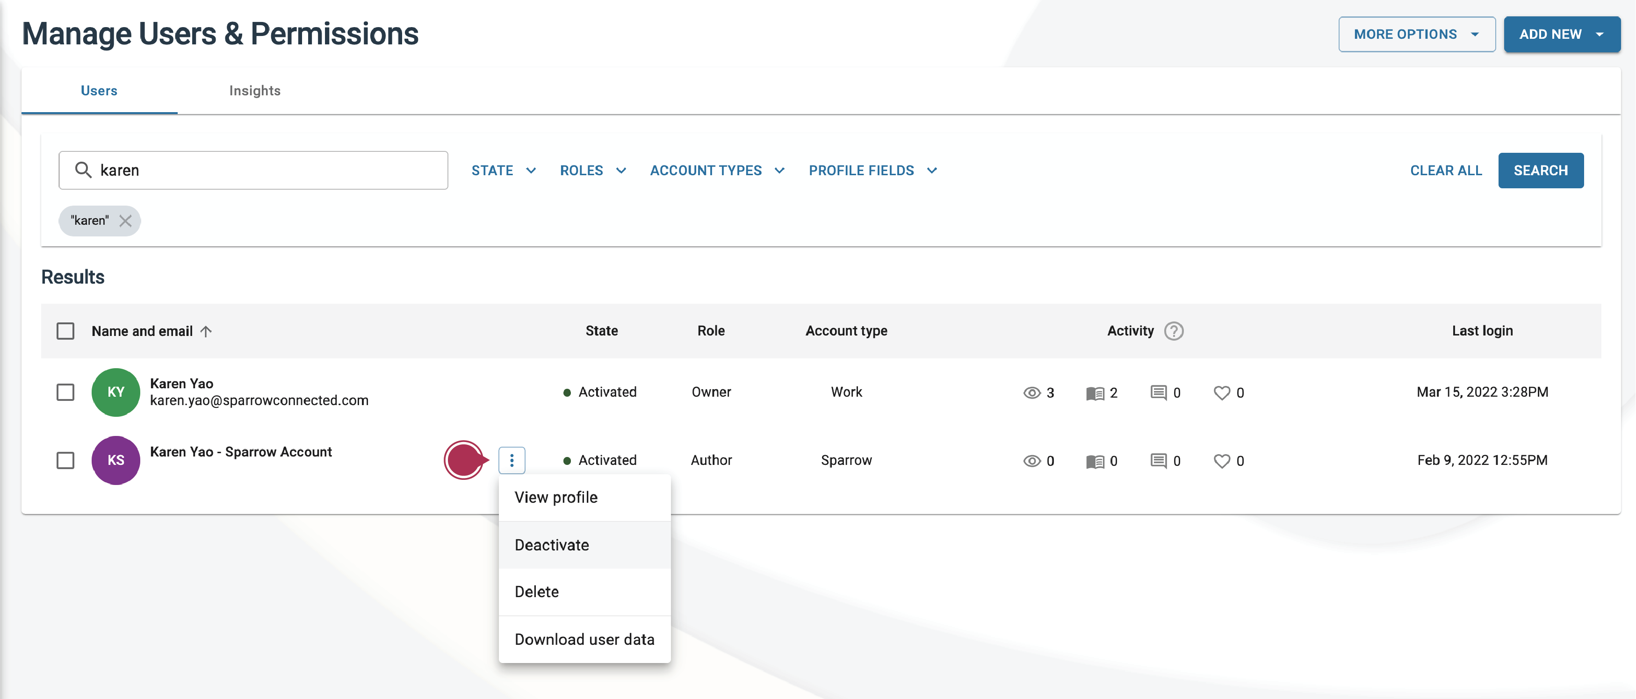Click the Mar 15, 2022 3:28PM last login

click(x=1482, y=392)
